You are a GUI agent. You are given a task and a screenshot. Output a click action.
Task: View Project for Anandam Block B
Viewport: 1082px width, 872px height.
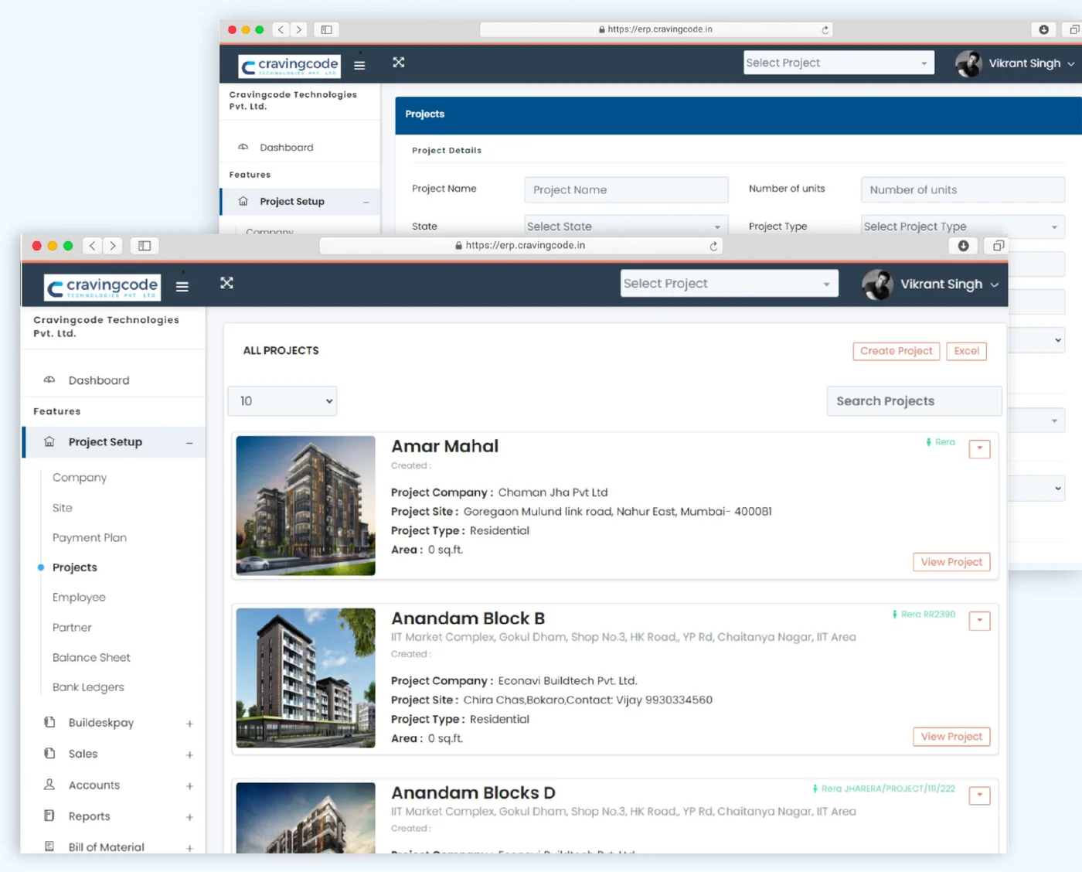951,737
